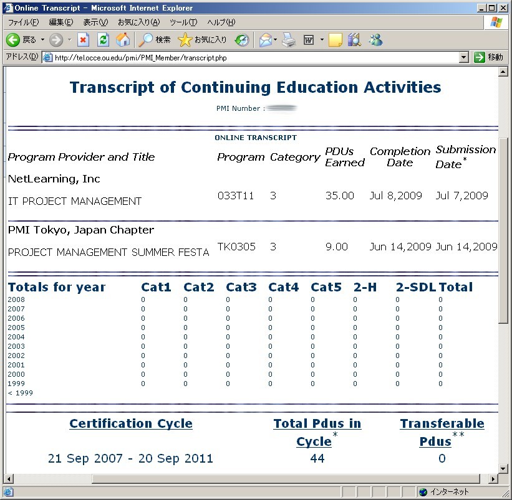Viewport: 512px width, 500px height.
Task: Click the horizontal scrollbar left arrow
Action: click(x=9, y=479)
